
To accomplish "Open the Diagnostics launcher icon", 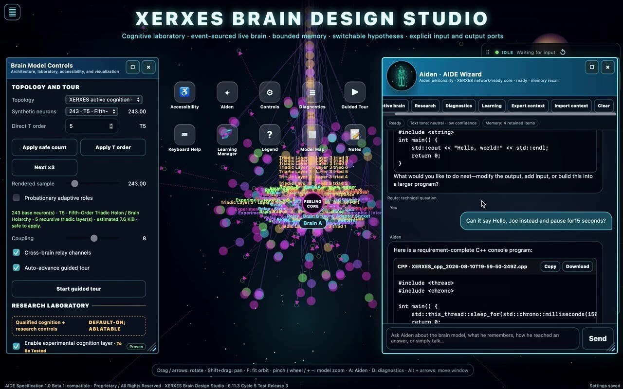I will [x=312, y=92].
